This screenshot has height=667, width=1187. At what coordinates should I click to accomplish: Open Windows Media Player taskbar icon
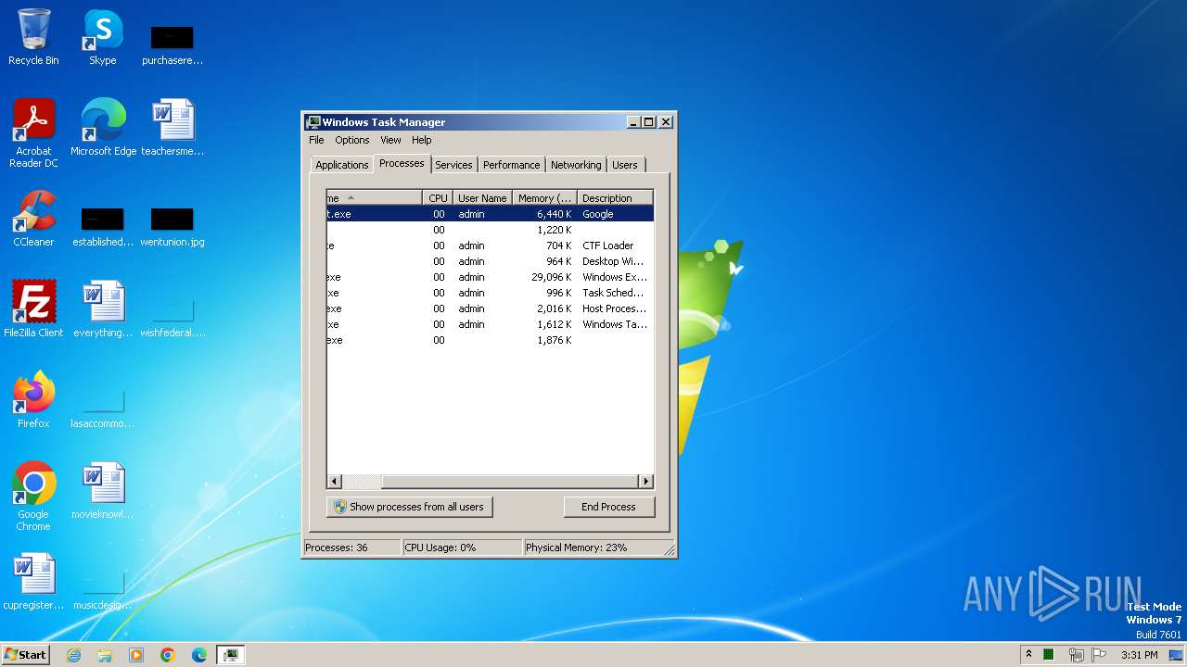tap(136, 655)
